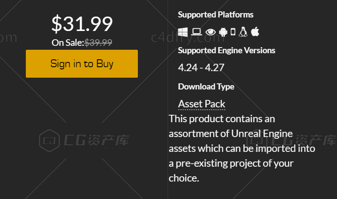Viewport: 337px width, 199px height.
Task: Click the c4dfly.com watermark text
Action: pos(188,38)
